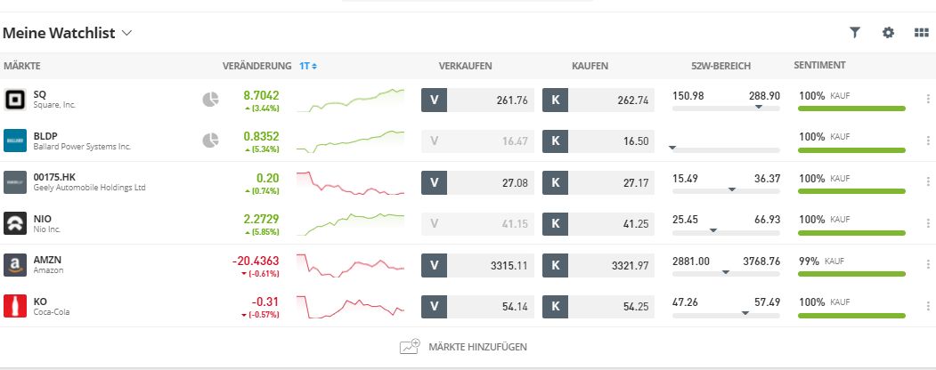Switch to grid view layout
The height and width of the screenshot is (370, 936).
[x=922, y=33]
